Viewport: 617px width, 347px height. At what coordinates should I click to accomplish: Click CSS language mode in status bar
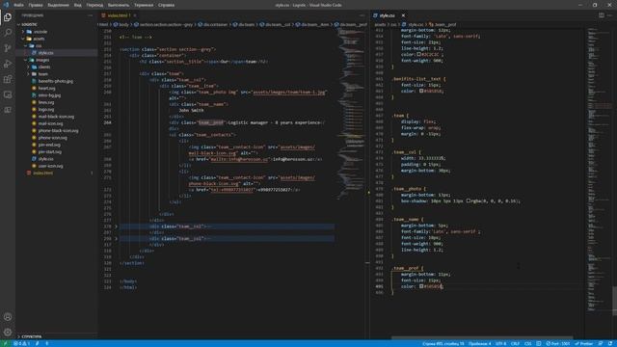click(527, 343)
